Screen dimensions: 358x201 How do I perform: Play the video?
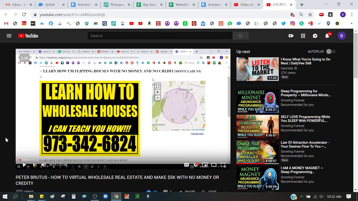pyautogui.click(x=24, y=165)
